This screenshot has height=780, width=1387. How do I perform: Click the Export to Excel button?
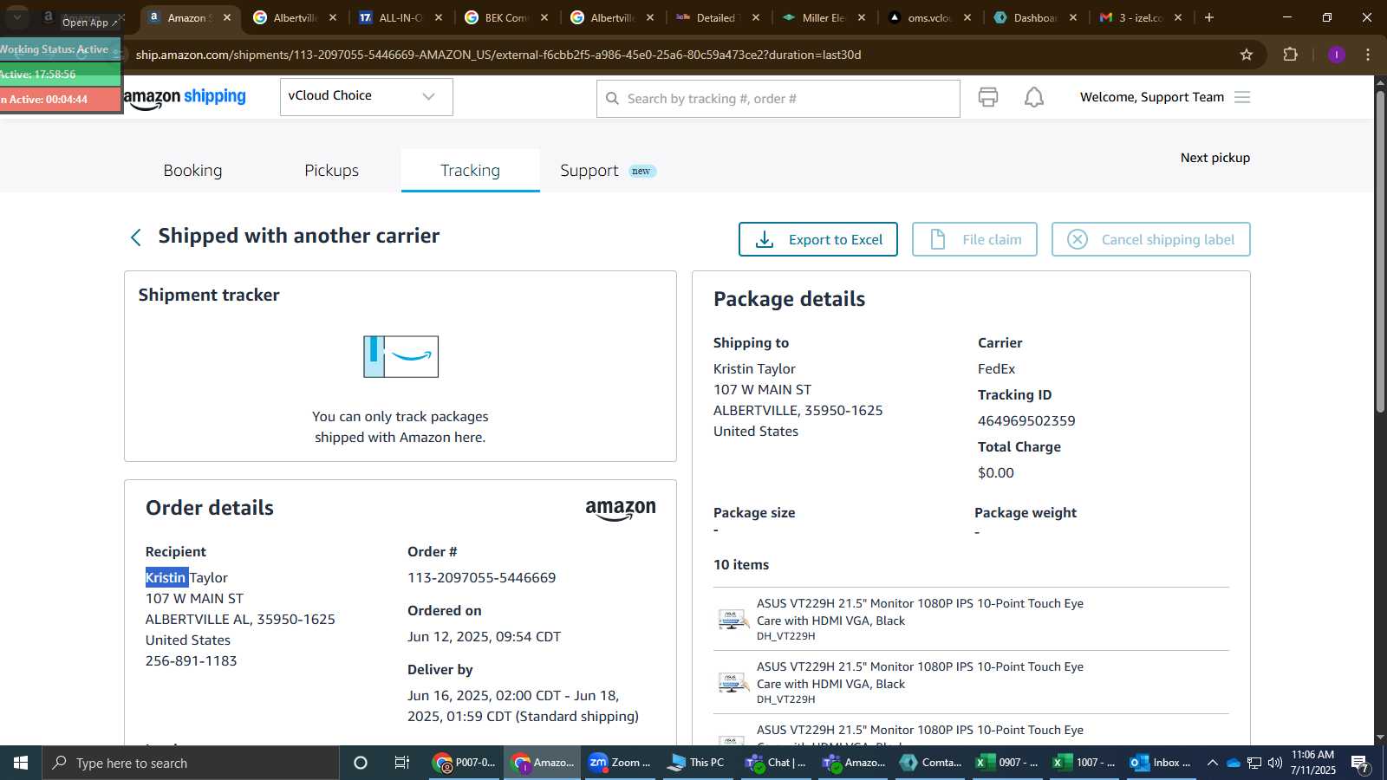click(817, 239)
